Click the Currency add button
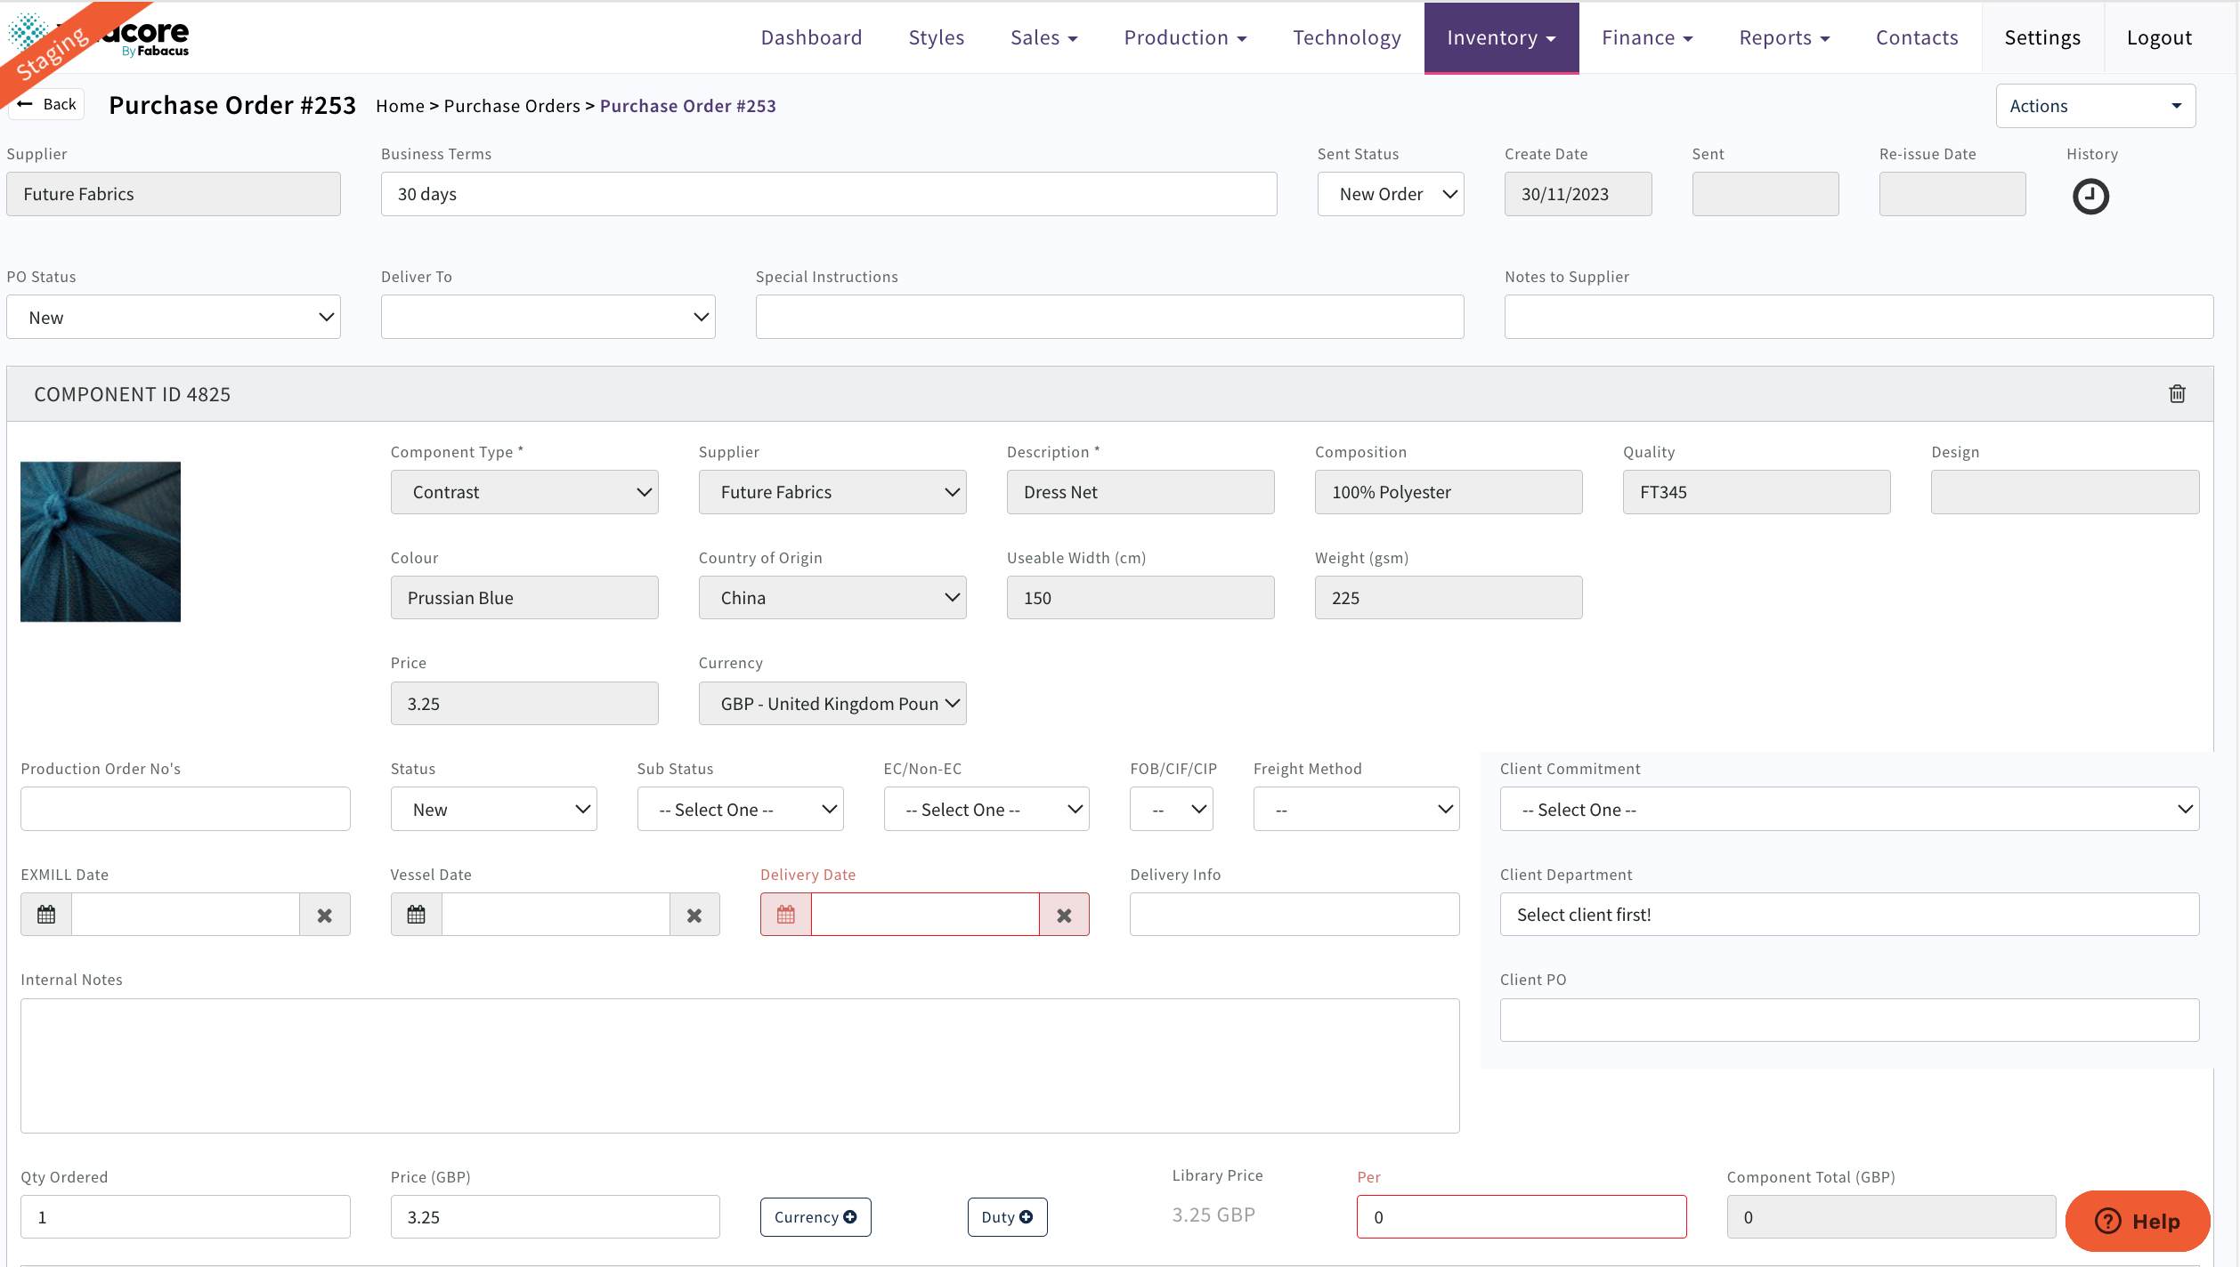 815,1216
